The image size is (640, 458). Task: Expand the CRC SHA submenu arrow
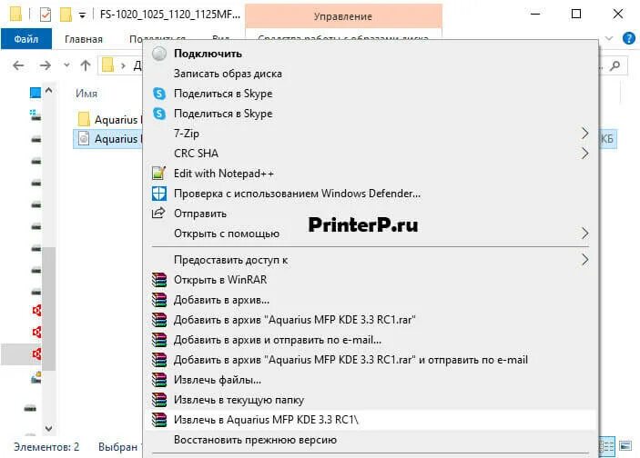pyautogui.click(x=584, y=154)
